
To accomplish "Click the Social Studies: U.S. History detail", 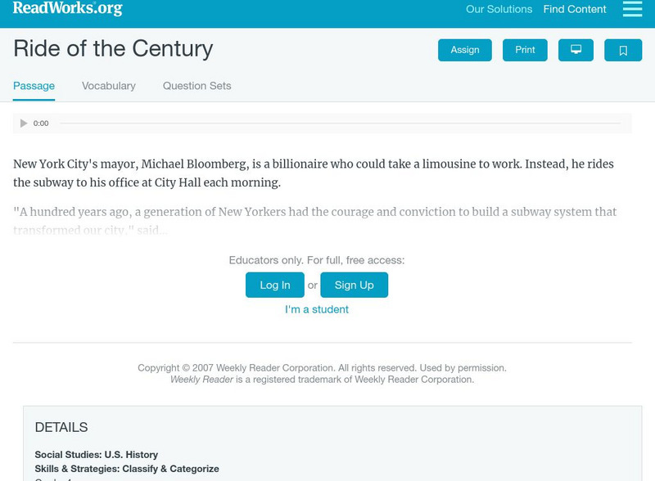I will click(97, 455).
